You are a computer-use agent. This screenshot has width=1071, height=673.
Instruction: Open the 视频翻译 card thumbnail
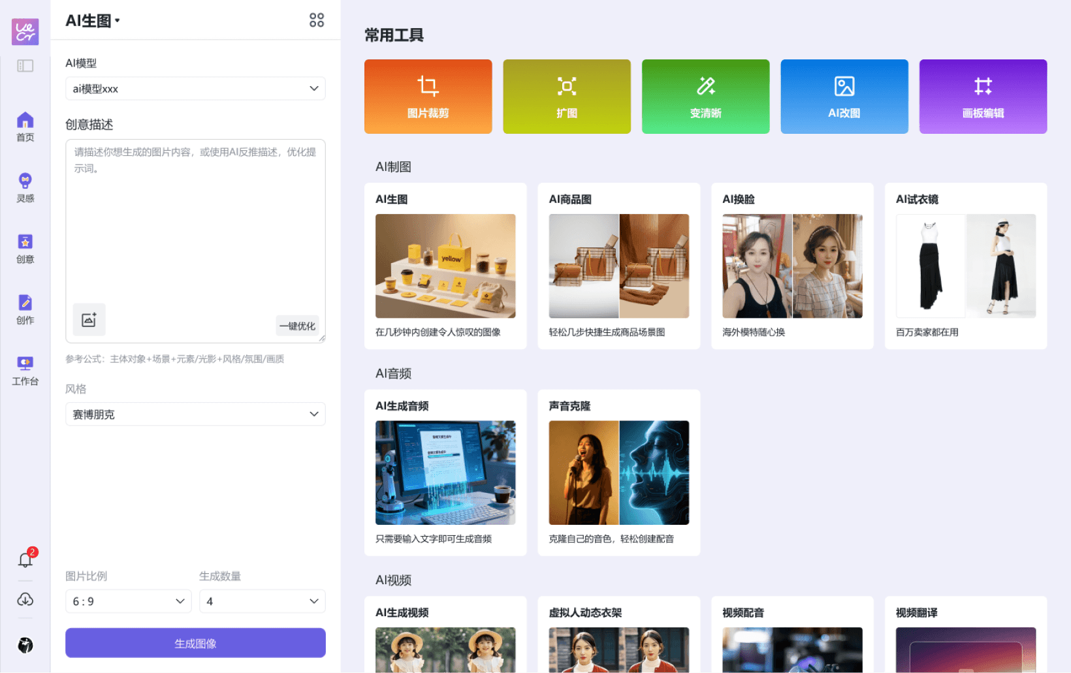click(966, 650)
